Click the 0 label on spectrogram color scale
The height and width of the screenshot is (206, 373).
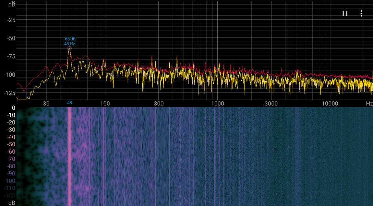(14, 108)
